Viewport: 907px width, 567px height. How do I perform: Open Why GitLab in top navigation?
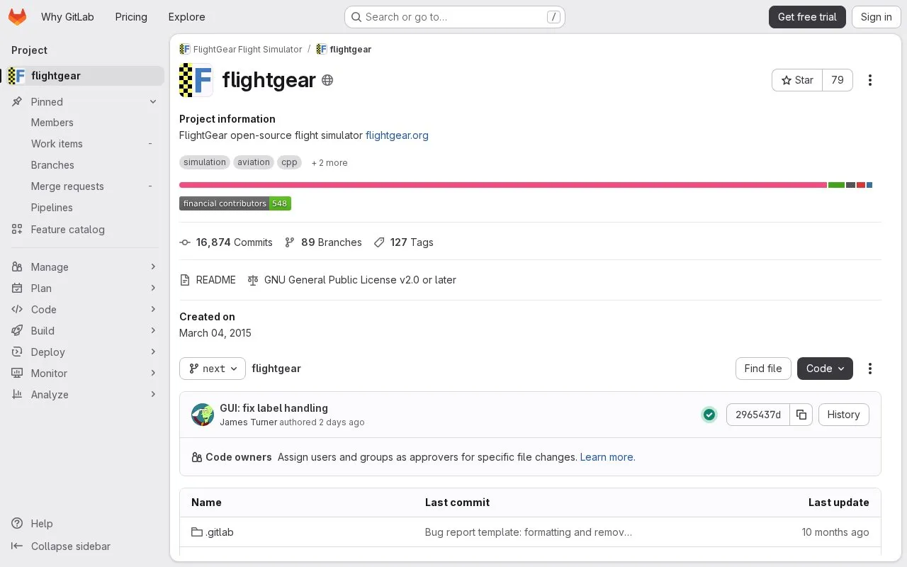click(x=67, y=17)
